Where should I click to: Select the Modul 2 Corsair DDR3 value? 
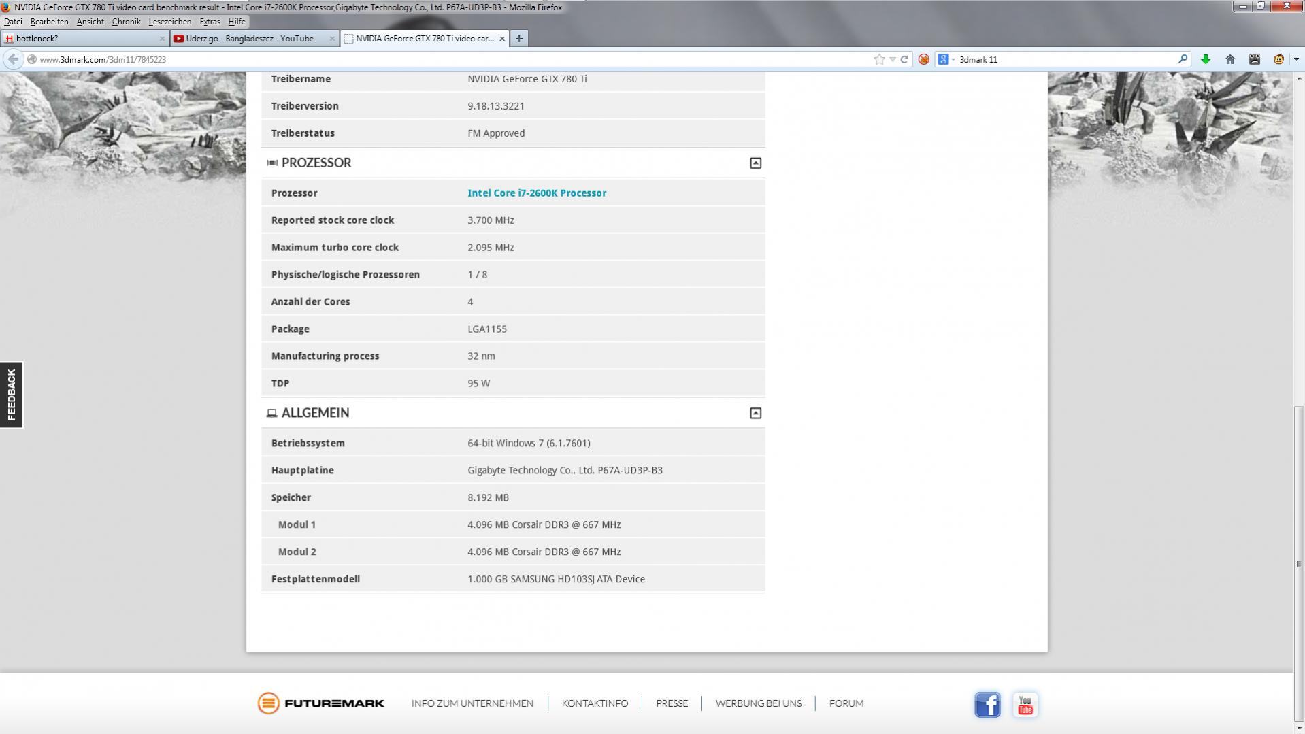[x=544, y=552]
